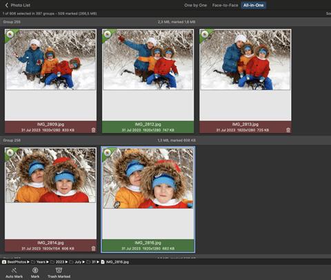
Task: Toggle mark on IMG_2813.jpg red label
Action: point(245,127)
